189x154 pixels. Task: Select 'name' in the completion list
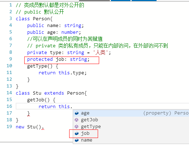tap(131, 140)
